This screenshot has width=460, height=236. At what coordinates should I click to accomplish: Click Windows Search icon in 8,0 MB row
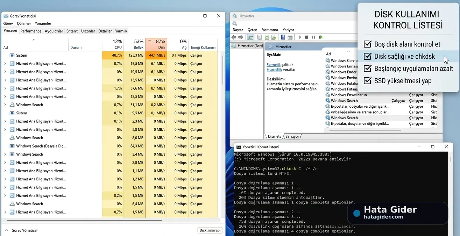tap(12, 138)
